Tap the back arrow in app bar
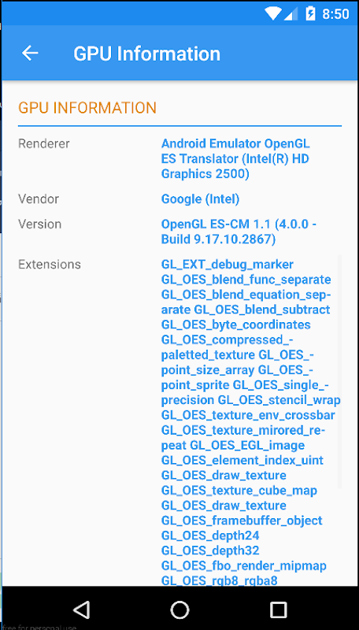 click(x=30, y=53)
